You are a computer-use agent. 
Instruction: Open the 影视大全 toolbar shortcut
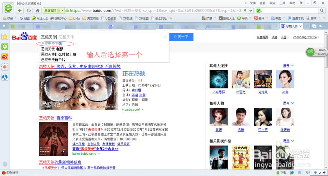pyautogui.click(x=227, y=18)
